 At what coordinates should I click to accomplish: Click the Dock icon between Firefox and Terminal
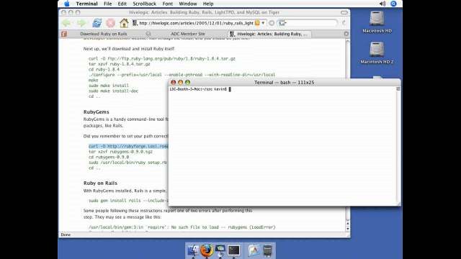220,250
